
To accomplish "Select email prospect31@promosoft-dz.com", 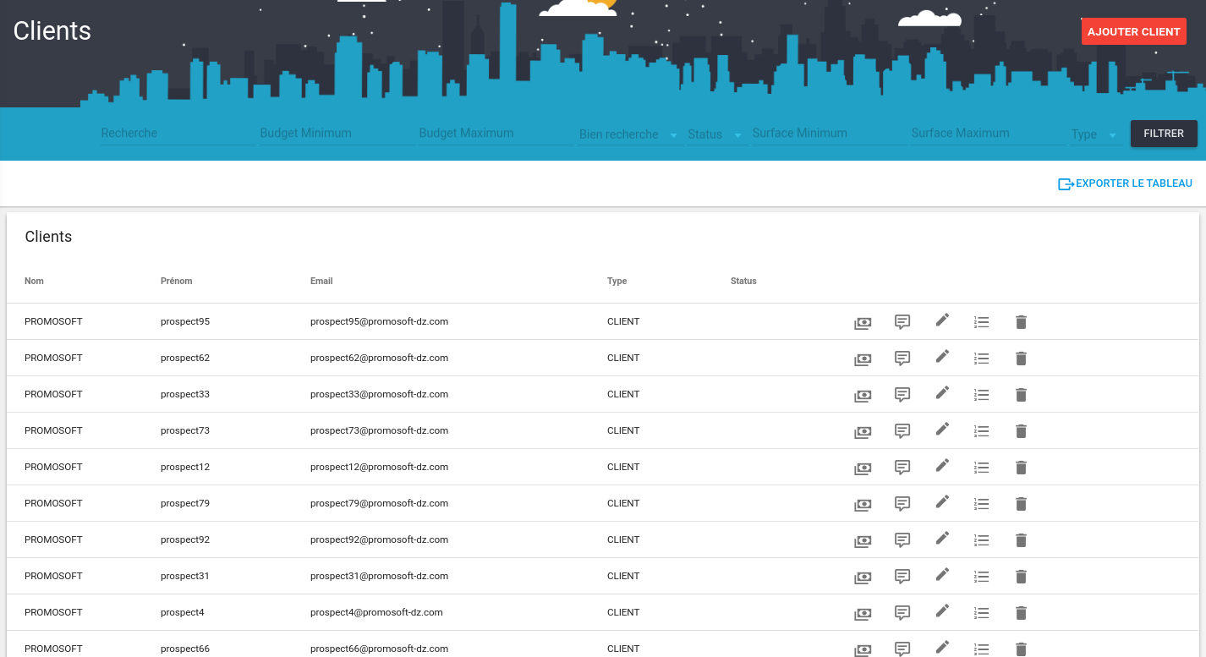I will (379, 576).
